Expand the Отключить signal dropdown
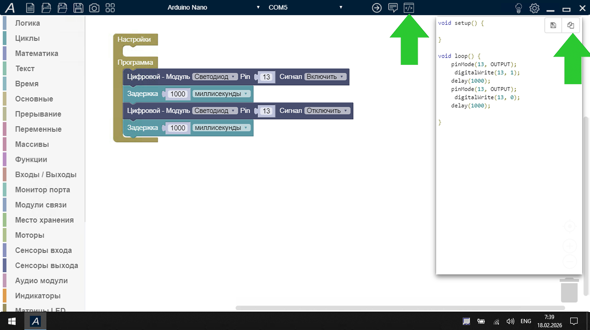Image resolution: width=590 pixels, height=330 pixels. click(x=327, y=111)
